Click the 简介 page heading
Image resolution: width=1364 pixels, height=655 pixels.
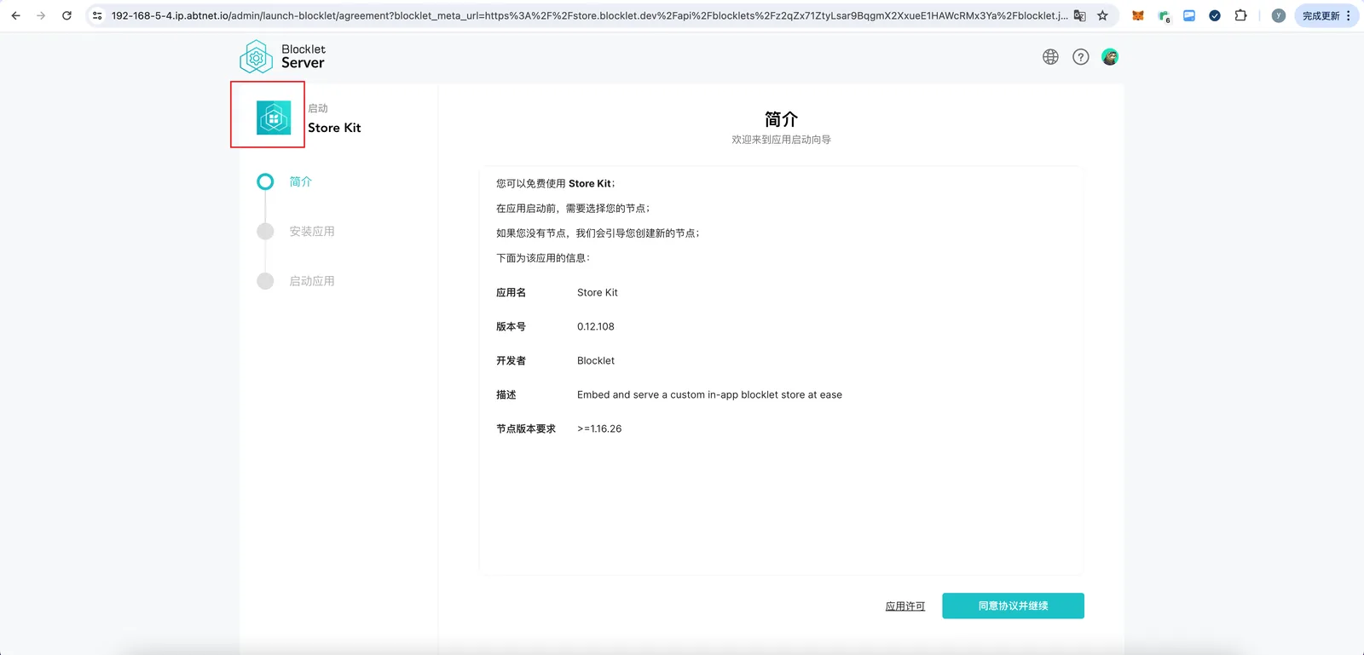pyautogui.click(x=781, y=119)
